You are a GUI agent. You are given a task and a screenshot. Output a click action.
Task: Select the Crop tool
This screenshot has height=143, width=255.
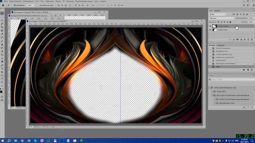coord(2,27)
